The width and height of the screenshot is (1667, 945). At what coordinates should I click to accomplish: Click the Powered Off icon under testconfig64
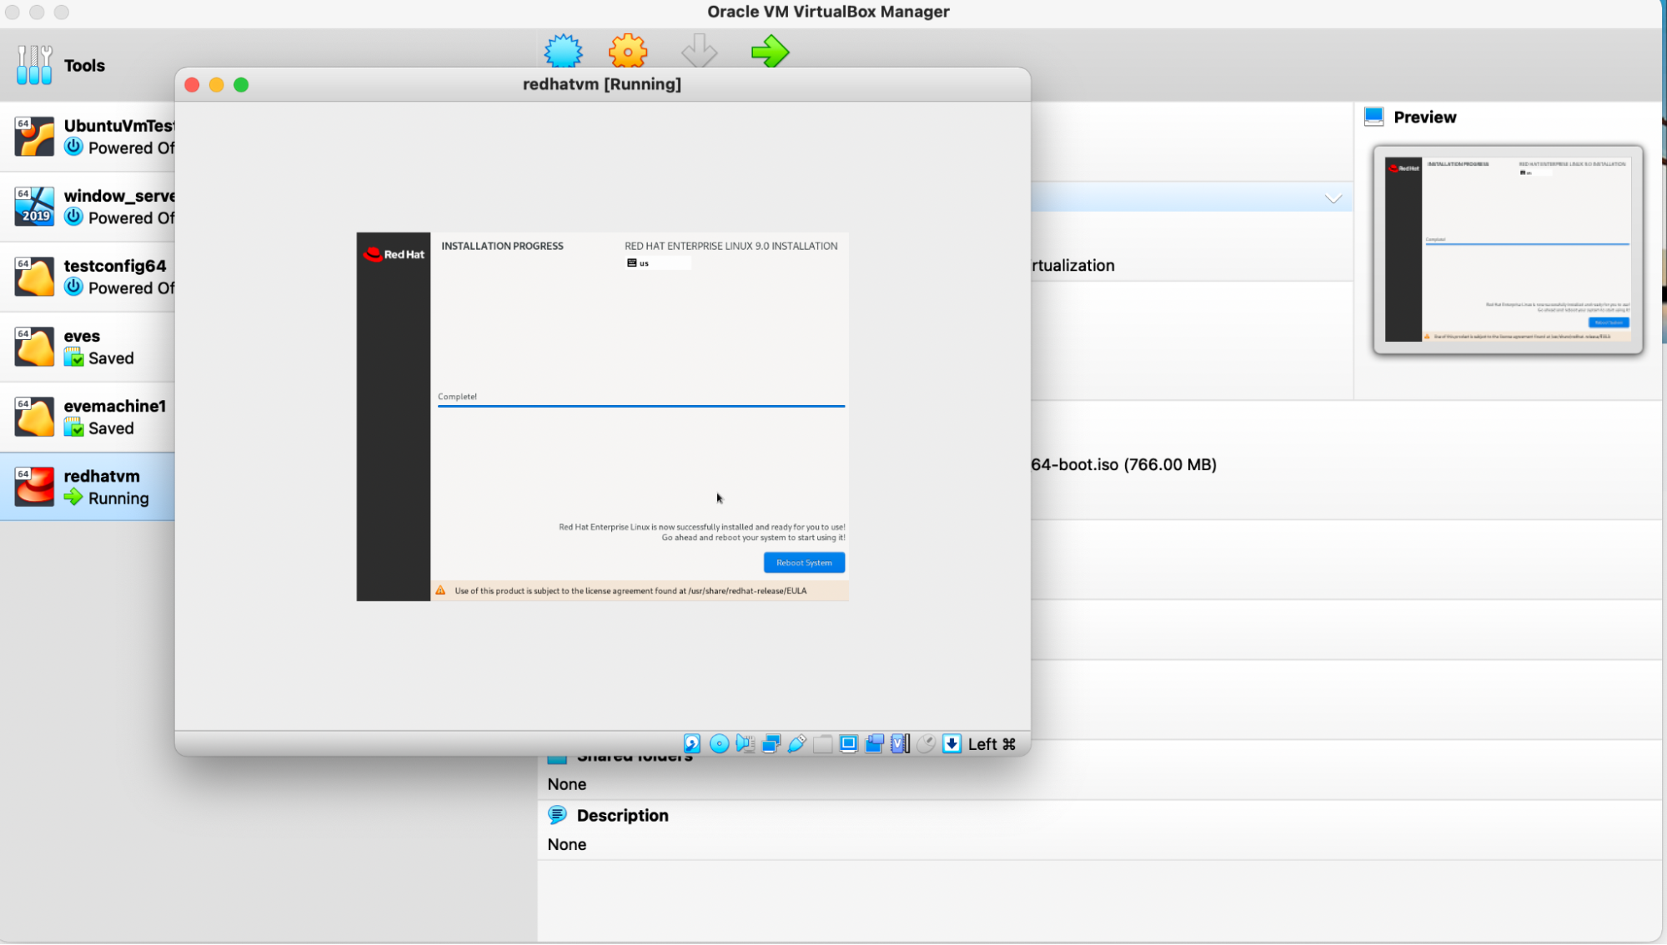73,287
